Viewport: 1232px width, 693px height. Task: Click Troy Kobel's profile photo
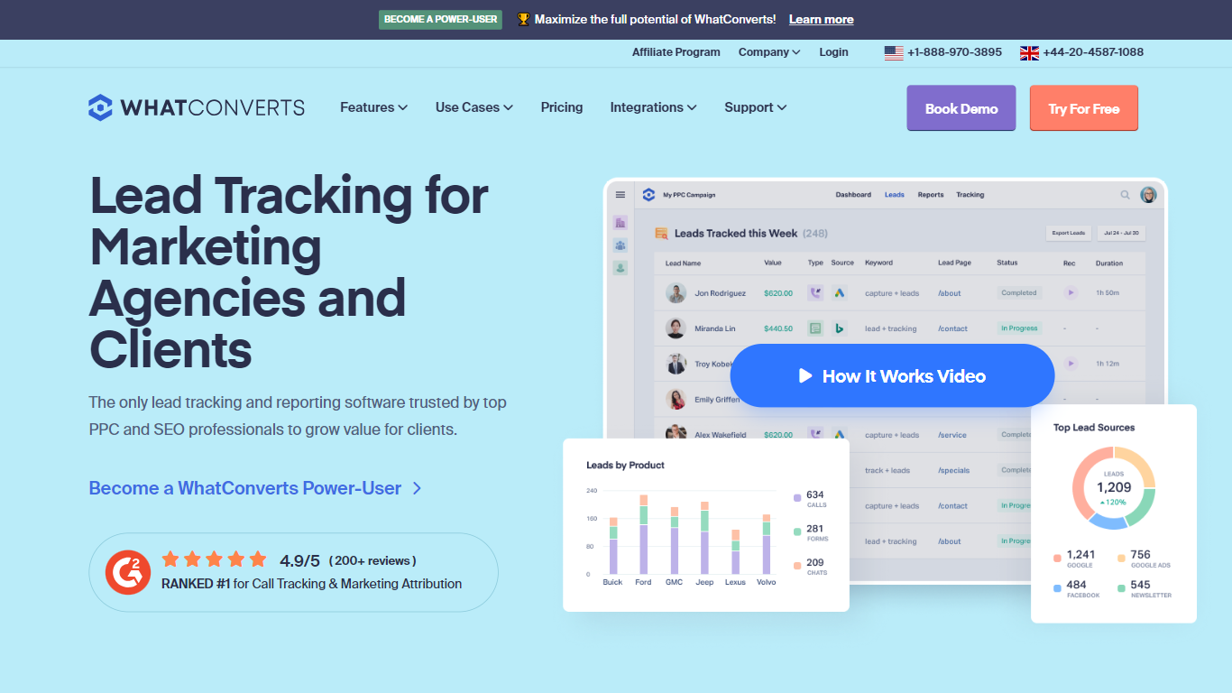click(676, 364)
